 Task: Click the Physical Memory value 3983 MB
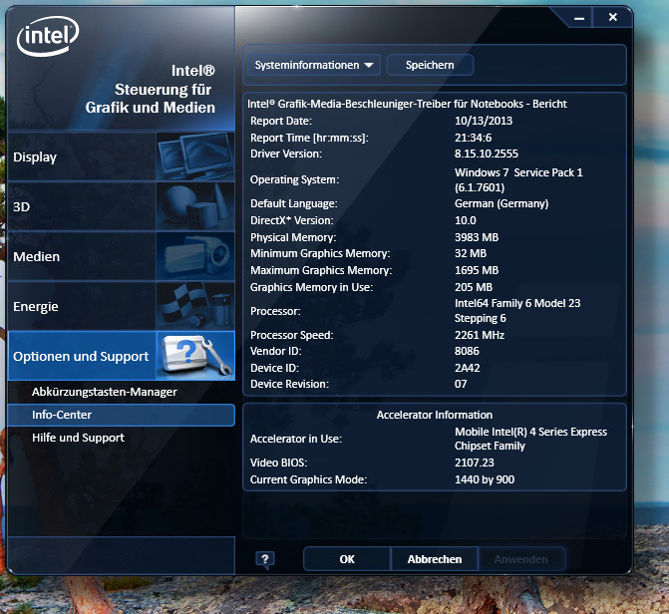tap(477, 237)
